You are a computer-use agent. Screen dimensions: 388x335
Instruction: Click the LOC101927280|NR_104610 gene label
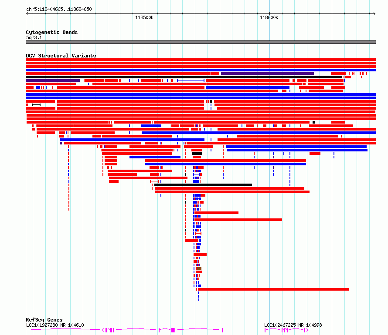click(55, 325)
